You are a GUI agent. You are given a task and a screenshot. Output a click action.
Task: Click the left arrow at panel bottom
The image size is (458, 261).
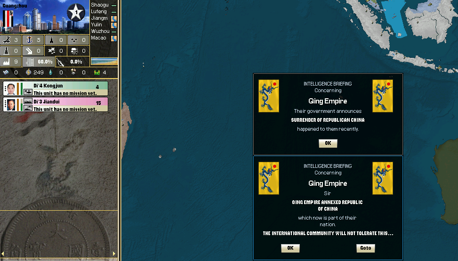[x=2, y=254]
